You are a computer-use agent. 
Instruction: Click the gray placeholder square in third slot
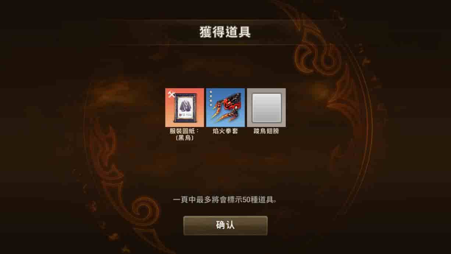pos(267,107)
